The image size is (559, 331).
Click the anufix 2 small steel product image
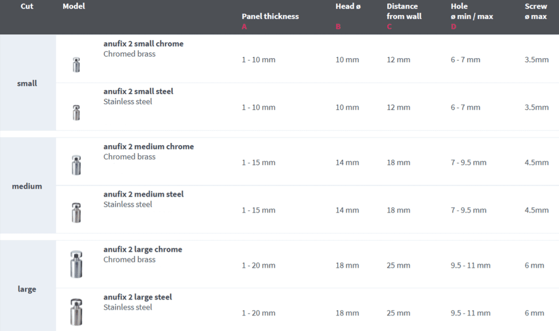tap(76, 112)
